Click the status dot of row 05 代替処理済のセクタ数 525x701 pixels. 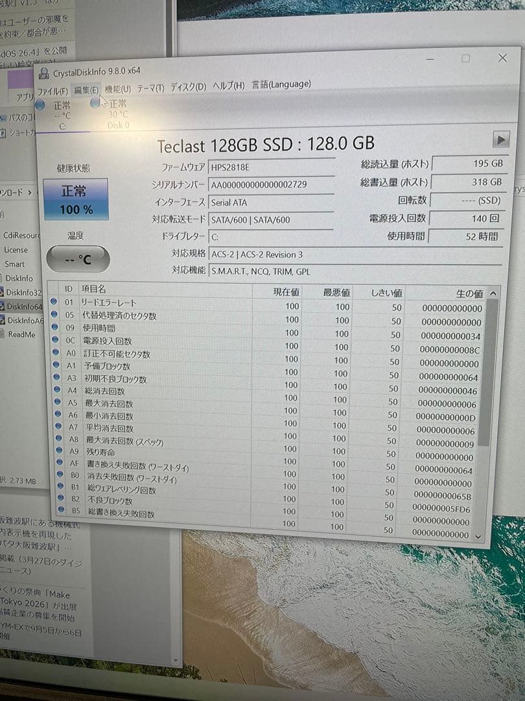[54, 314]
